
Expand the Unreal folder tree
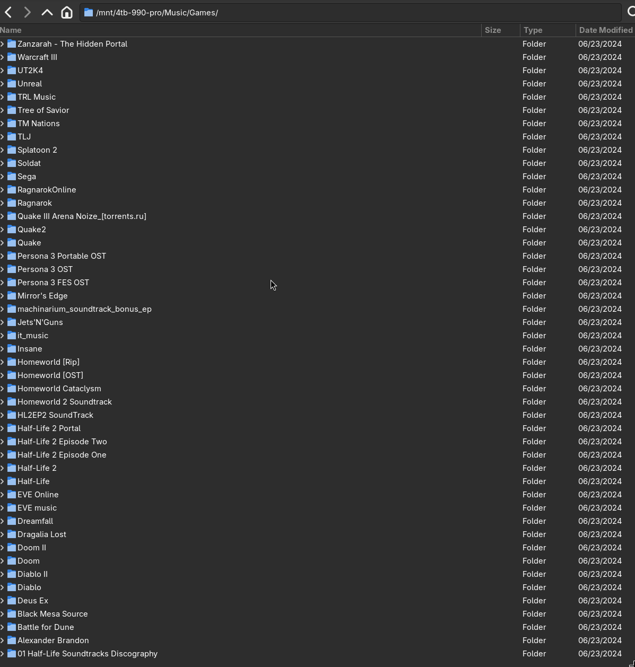(x=3, y=84)
